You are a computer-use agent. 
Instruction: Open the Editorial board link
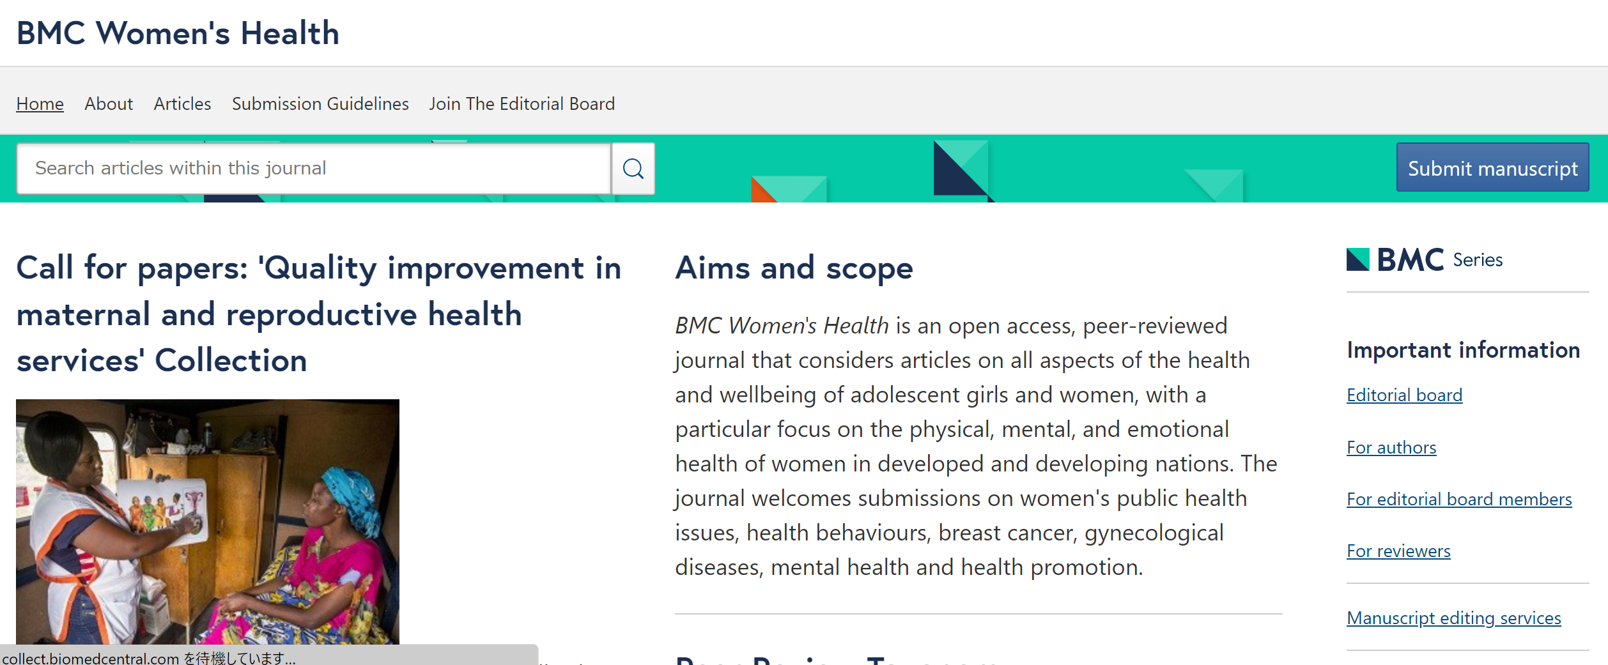(1404, 395)
